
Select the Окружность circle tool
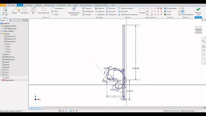tap(24, 11)
